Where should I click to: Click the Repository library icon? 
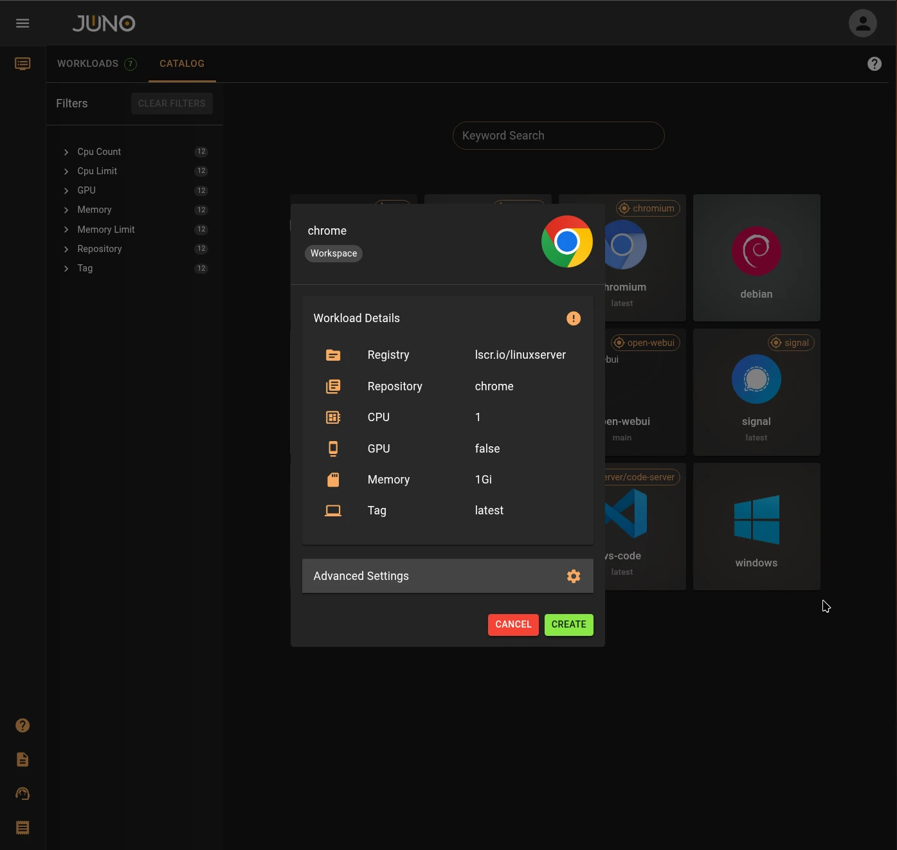click(x=333, y=386)
